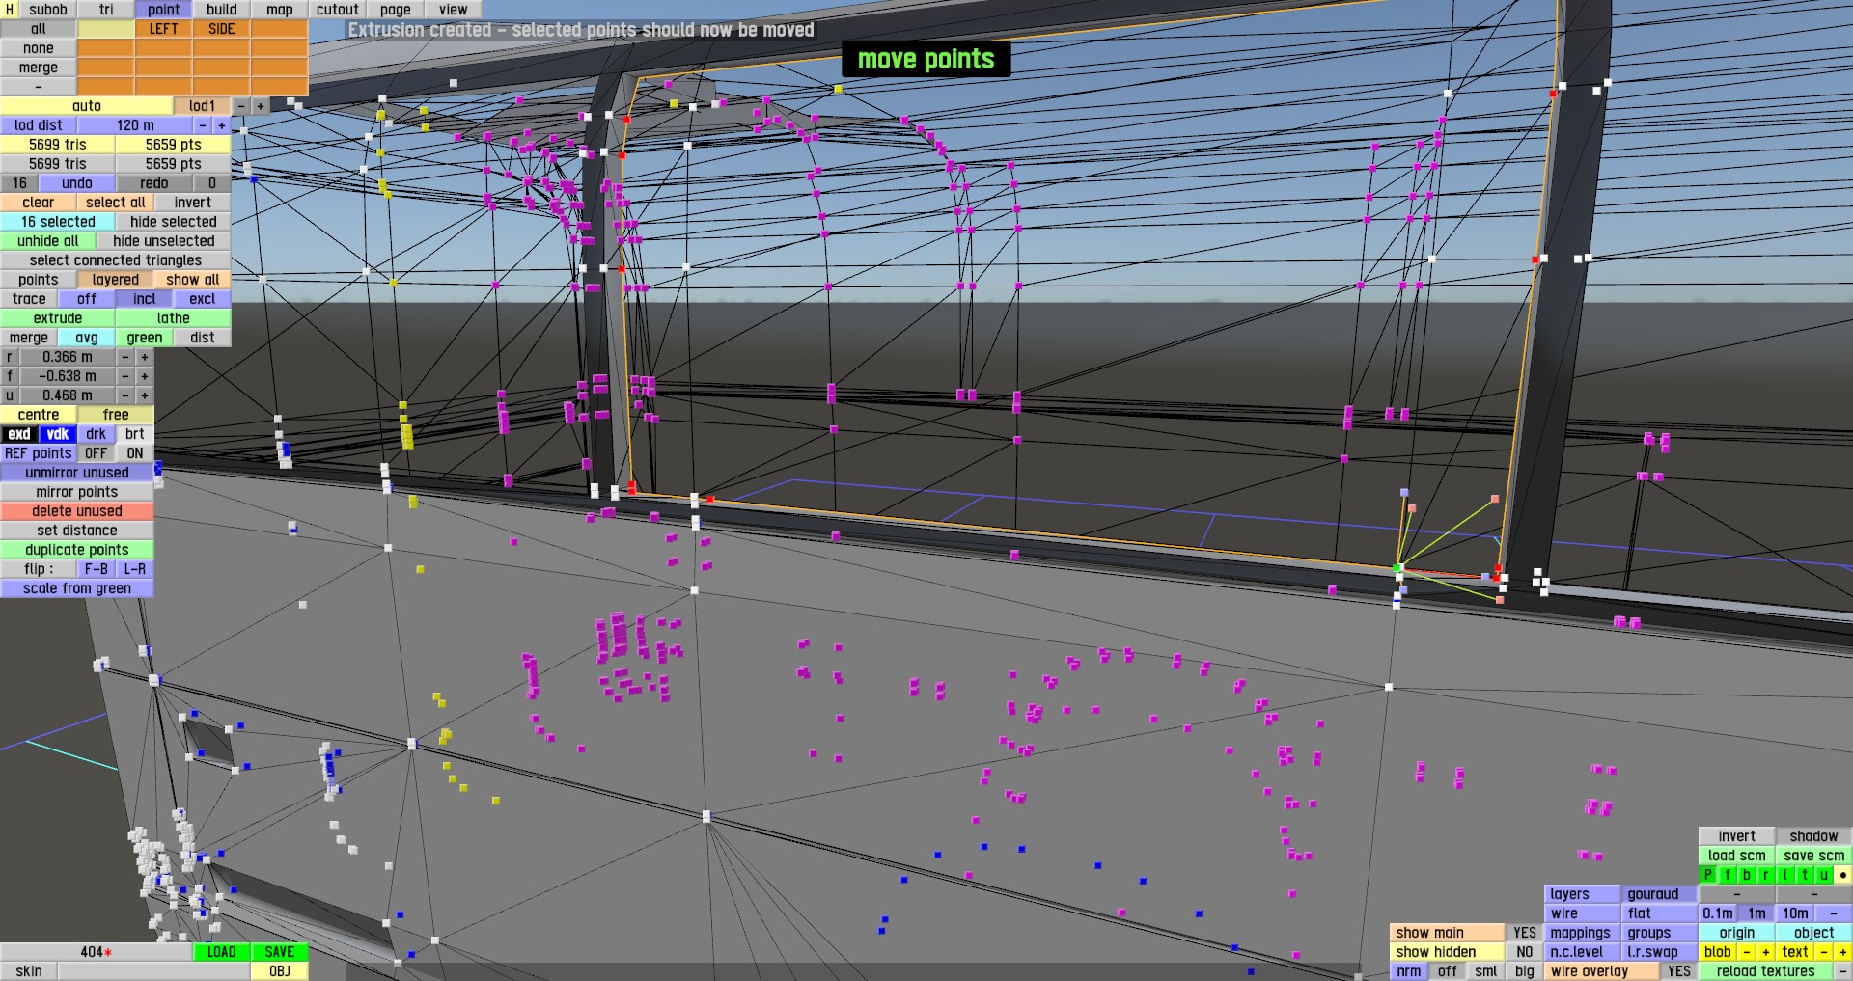Switch to the u under view
Image resolution: width=1853 pixels, height=981 pixels.
1824,875
